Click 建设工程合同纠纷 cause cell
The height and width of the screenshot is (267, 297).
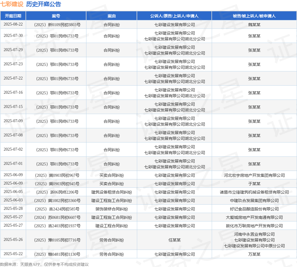coord(112,226)
